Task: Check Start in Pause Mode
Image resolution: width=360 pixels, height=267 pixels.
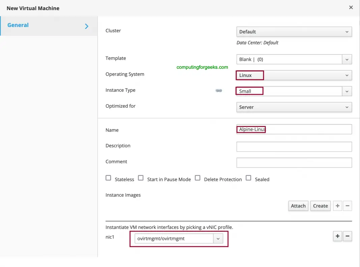Action: (x=141, y=178)
